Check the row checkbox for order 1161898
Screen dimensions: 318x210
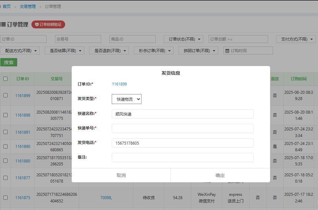tap(6, 115)
